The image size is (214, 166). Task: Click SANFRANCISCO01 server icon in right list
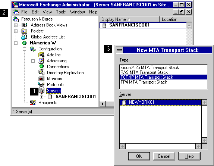tap(104, 25)
